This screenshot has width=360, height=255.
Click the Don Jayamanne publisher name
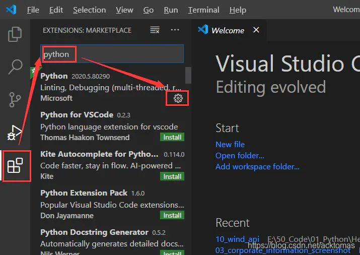pos(67,216)
